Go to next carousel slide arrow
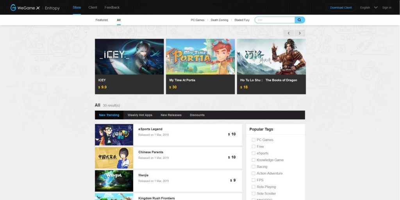 [x=300, y=33]
